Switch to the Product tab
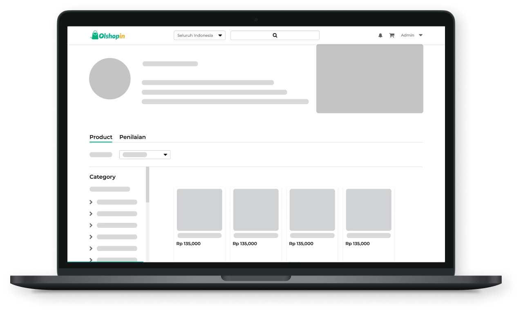The width and height of the screenshot is (521, 311). (101, 137)
